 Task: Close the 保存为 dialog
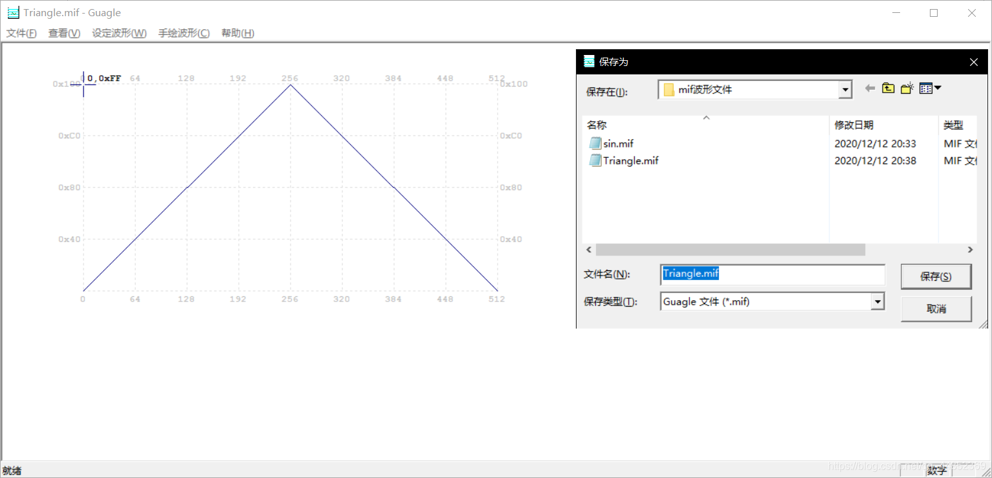point(973,62)
